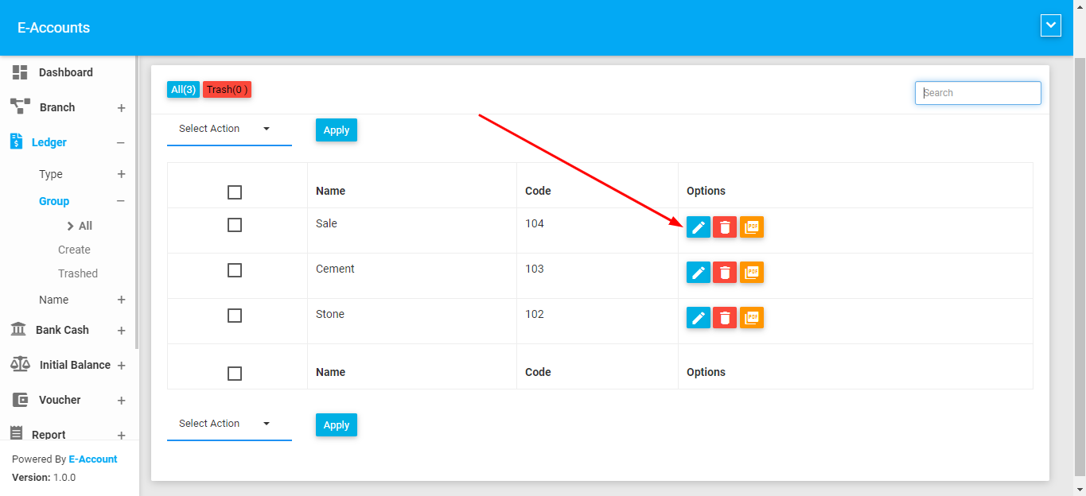Focus the Search input field
Viewport: 1086px width, 496px height.
click(978, 93)
